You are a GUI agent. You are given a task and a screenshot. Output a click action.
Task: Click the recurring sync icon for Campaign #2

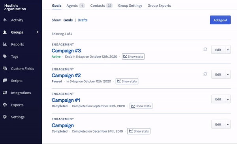pyautogui.click(x=205, y=74)
